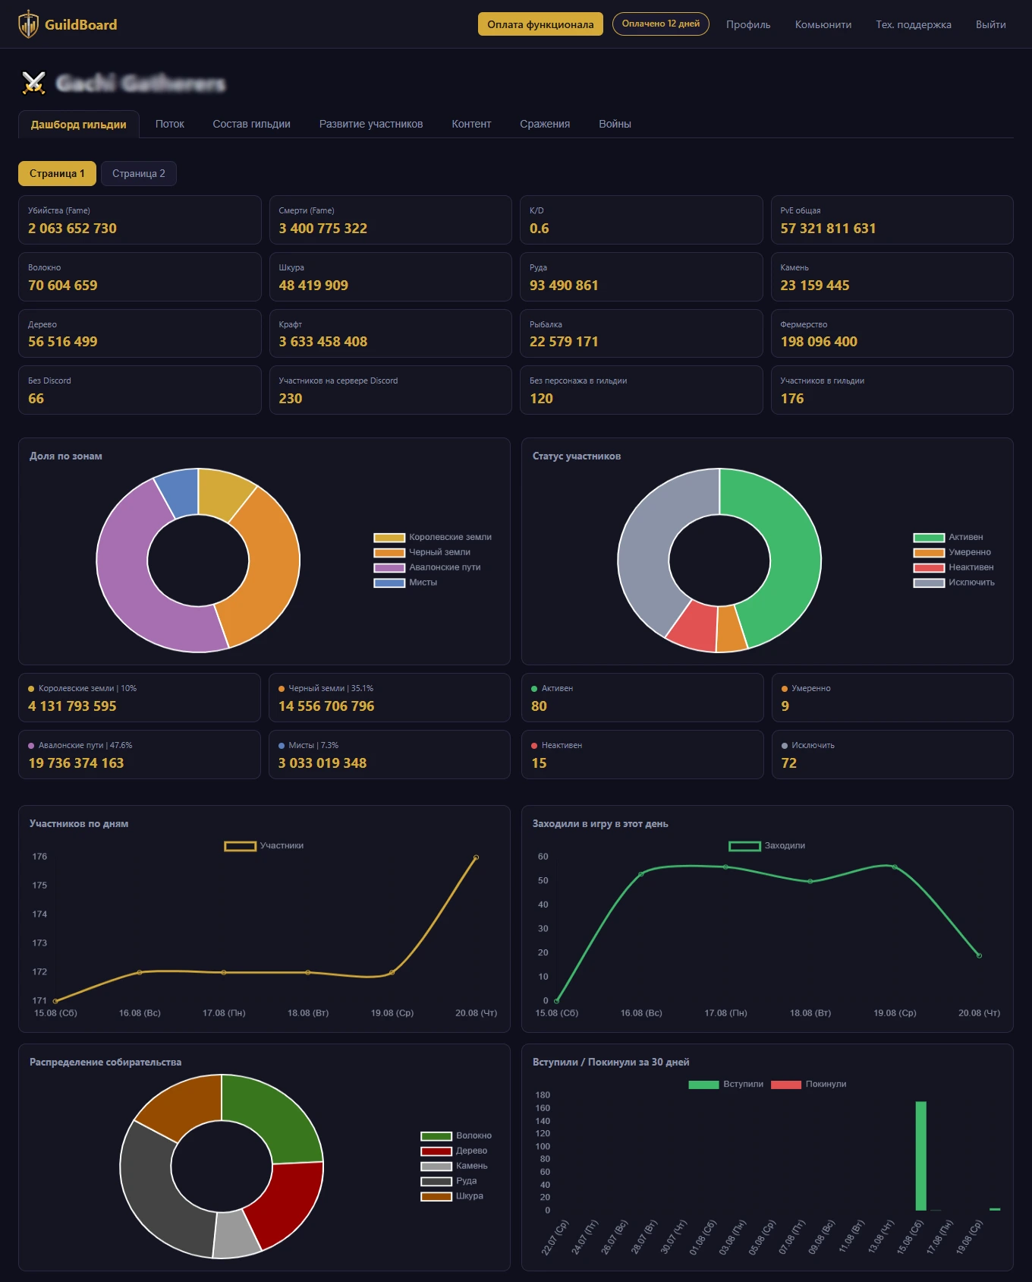The height and width of the screenshot is (1282, 1032).
Task: Select the Страница 1 button
Action: (57, 173)
